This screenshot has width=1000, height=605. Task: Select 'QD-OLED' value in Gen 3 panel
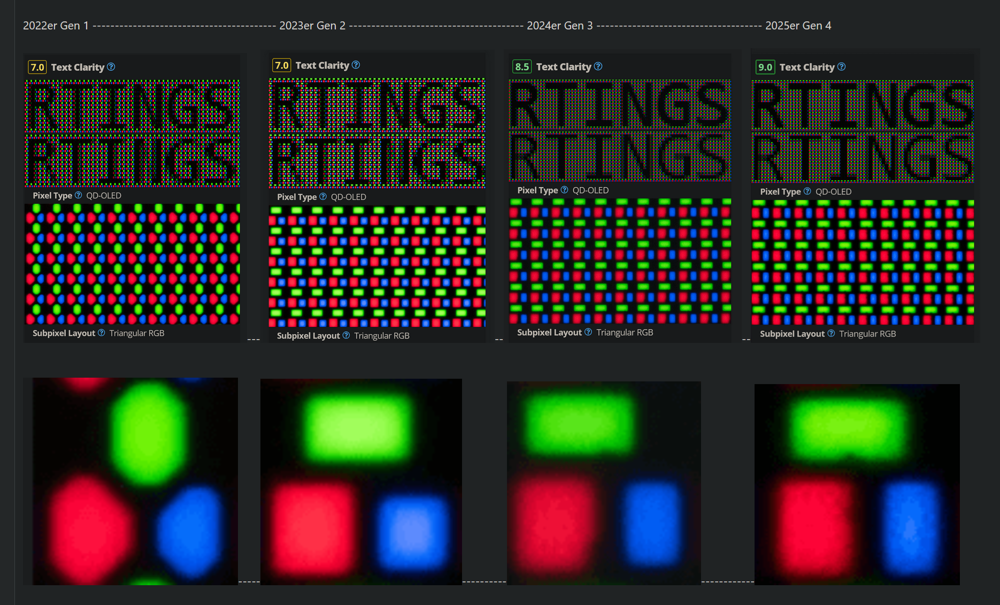tap(590, 190)
